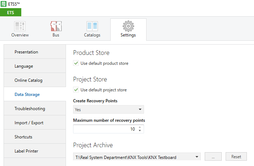Select the Data Storage section

point(35,94)
